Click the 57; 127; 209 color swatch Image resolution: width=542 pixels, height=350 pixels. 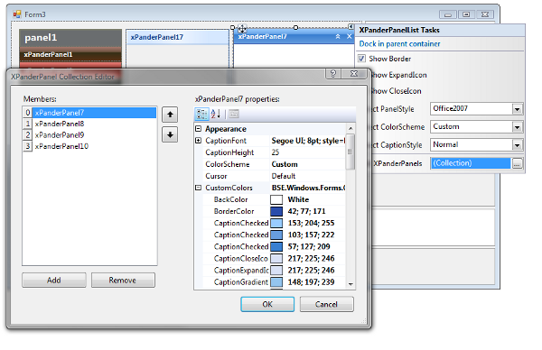tap(276, 246)
